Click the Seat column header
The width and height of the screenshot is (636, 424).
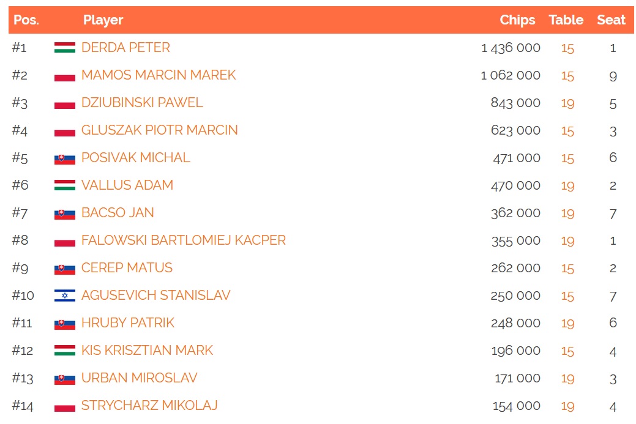pos(611,20)
